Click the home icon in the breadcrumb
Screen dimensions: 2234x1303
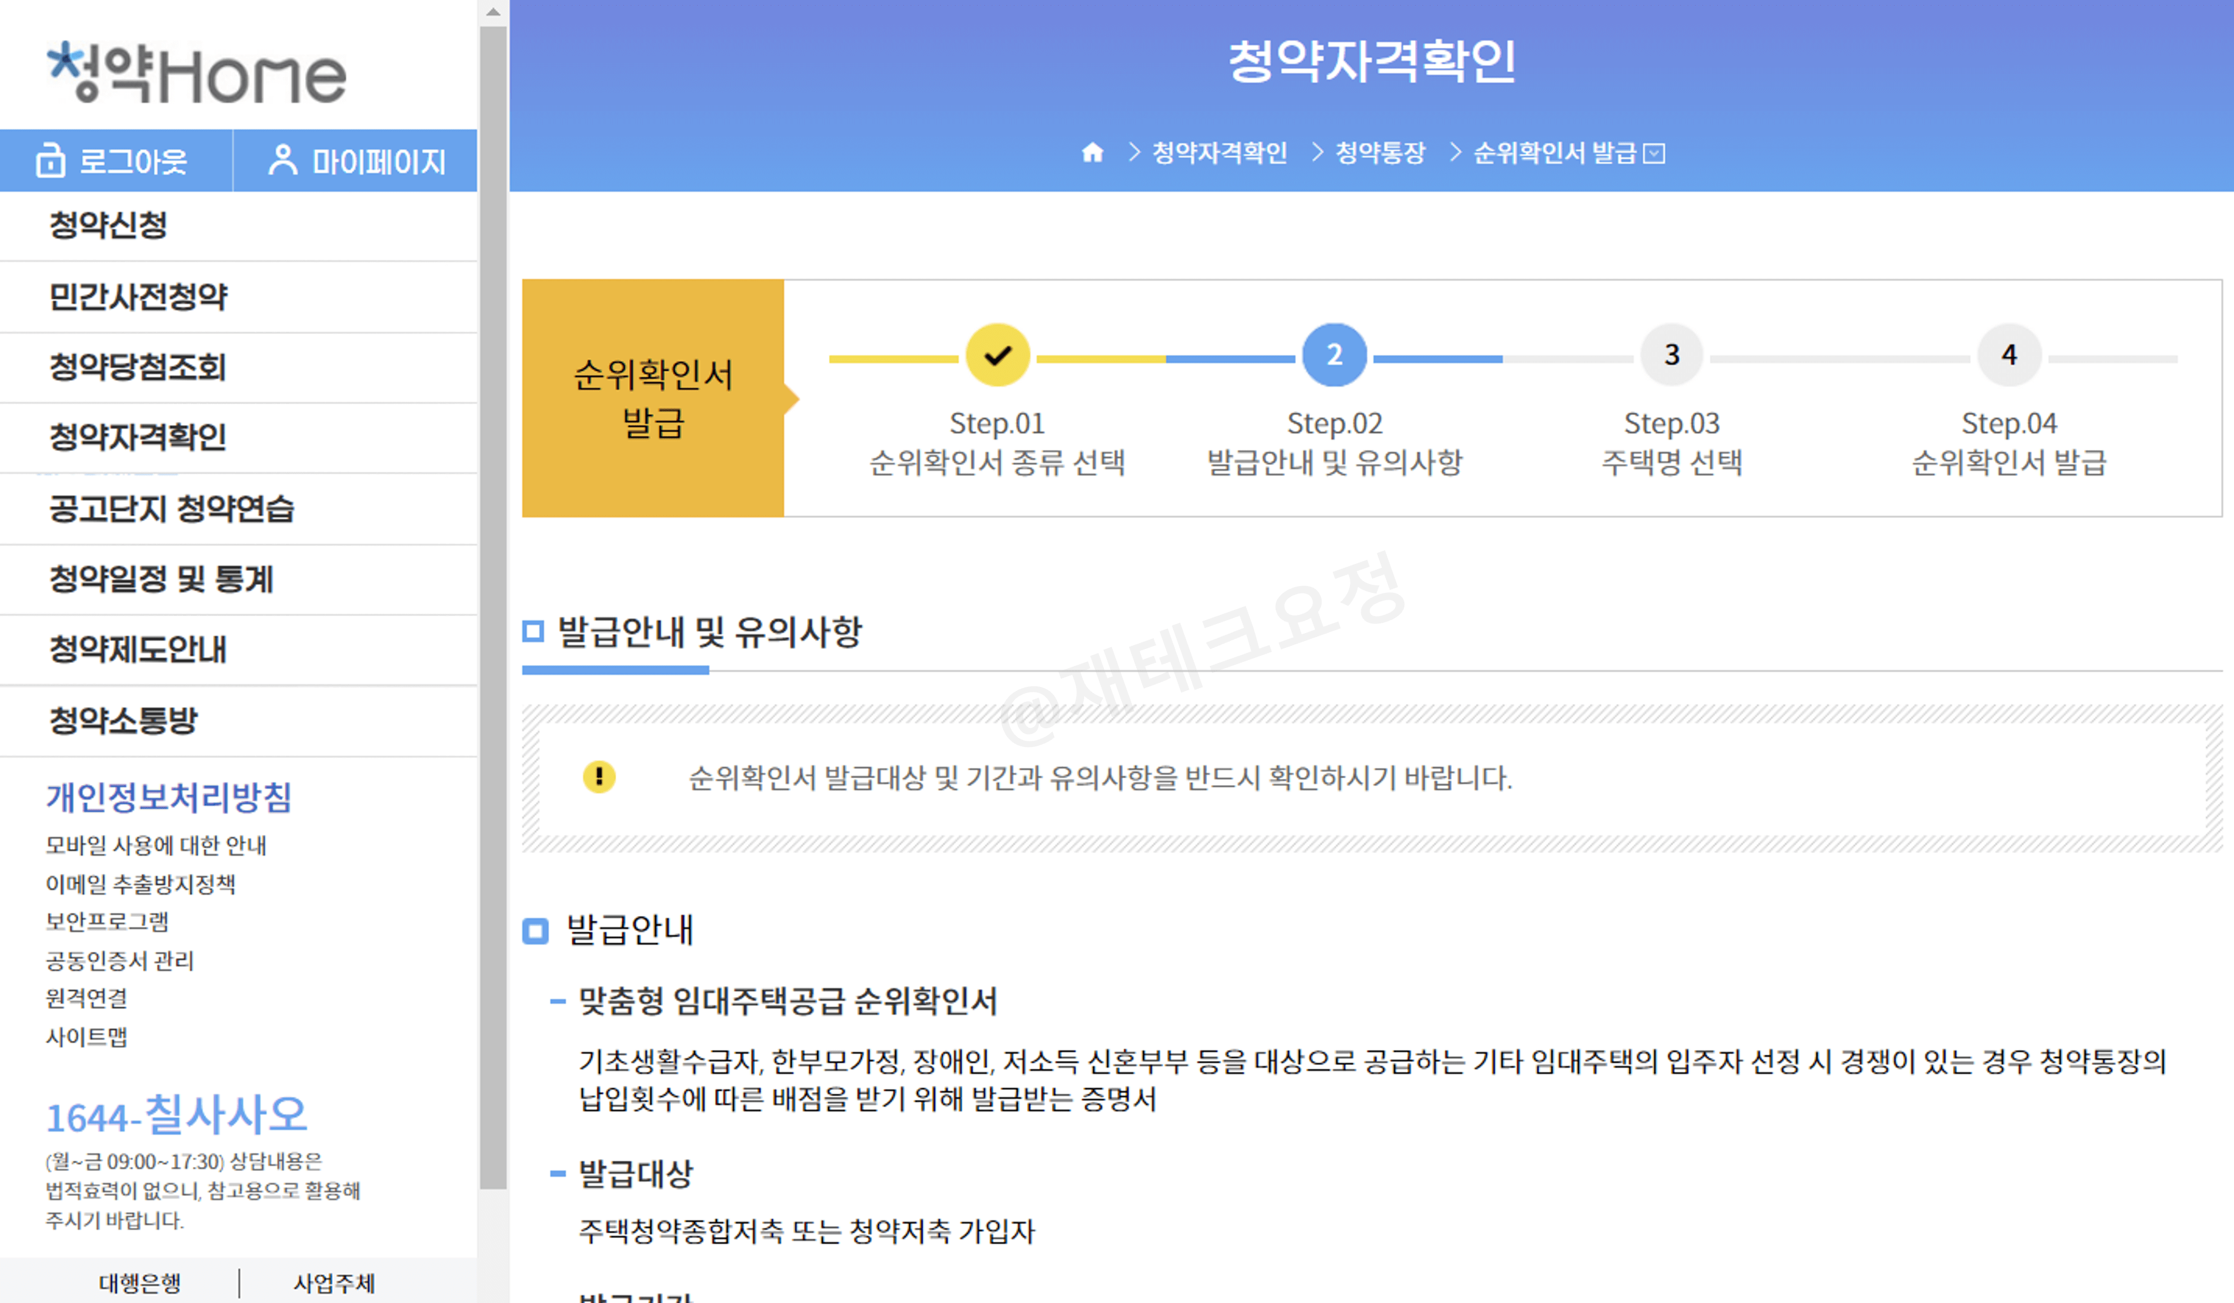coord(1094,152)
